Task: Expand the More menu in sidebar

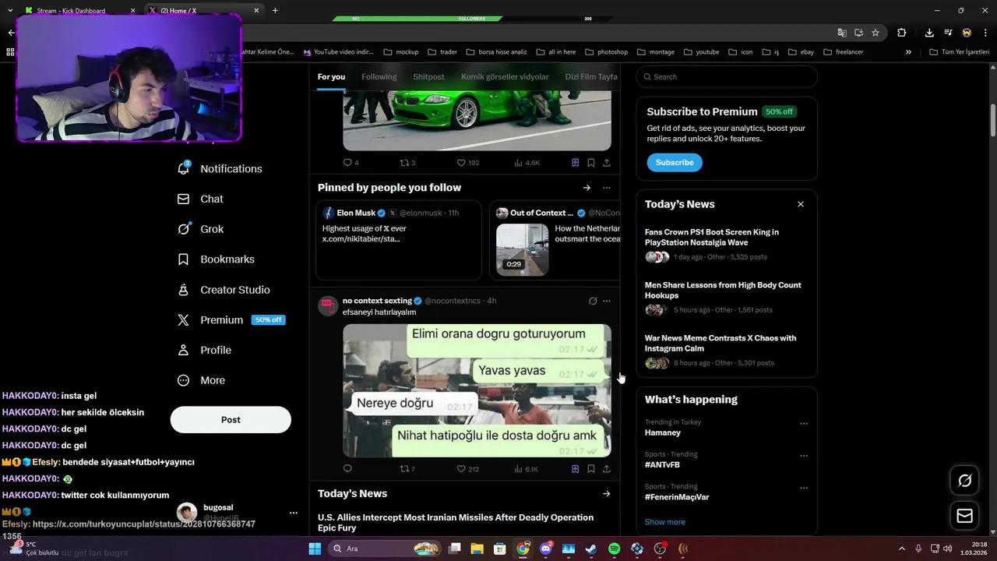Action: click(x=201, y=380)
